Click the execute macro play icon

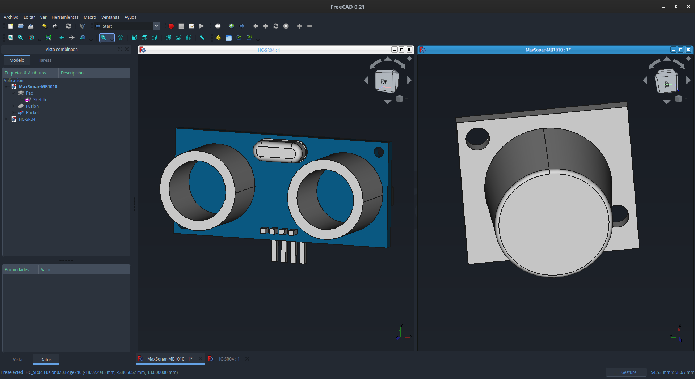[202, 26]
